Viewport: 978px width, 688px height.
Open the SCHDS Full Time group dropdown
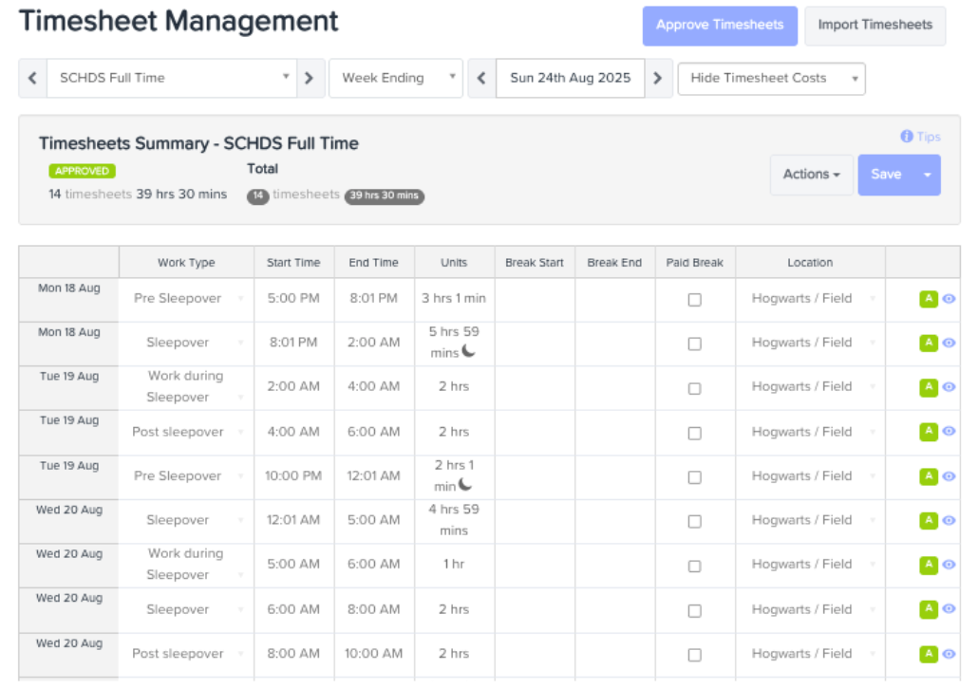click(172, 78)
